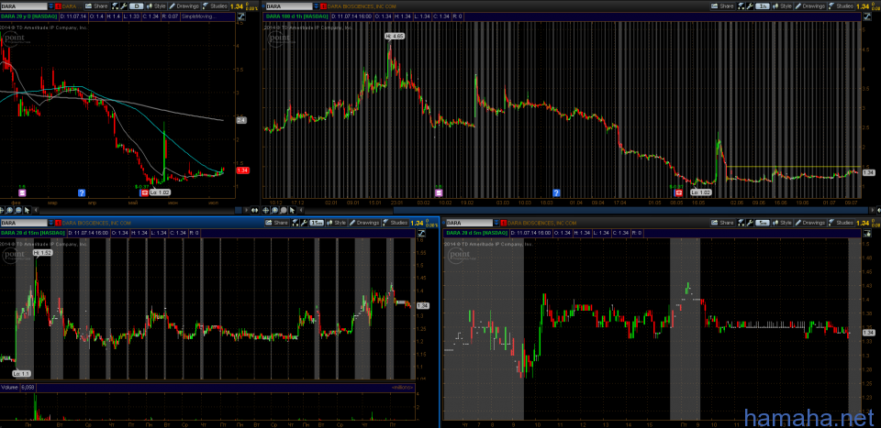
Task: Open the 15m timeframe selector
Action: (x=317, y=223)
